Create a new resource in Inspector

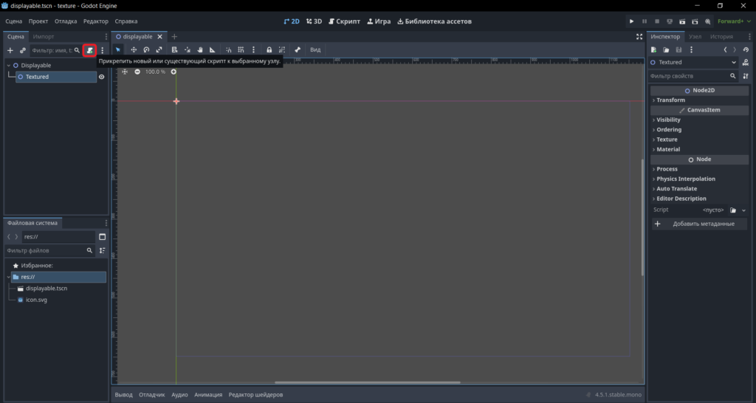[x=654, y=49]
